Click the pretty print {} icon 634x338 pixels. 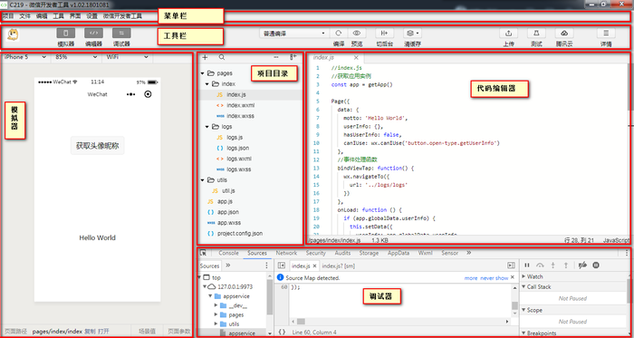pyautogui.click(x=283, y=333)
